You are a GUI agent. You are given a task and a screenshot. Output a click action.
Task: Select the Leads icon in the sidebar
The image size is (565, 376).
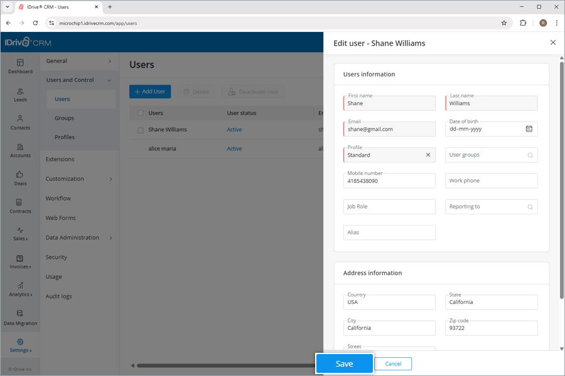pos(20,94)
